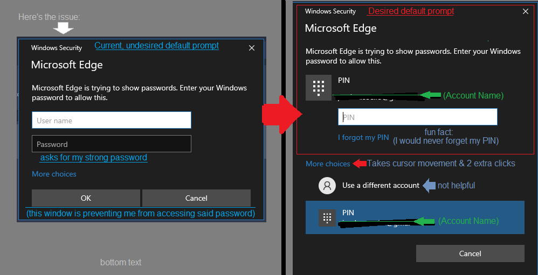The height and width of the screenshot is (275, 538).
Task: Click the blue arrow beside not helpful
Action: (429, 186)
